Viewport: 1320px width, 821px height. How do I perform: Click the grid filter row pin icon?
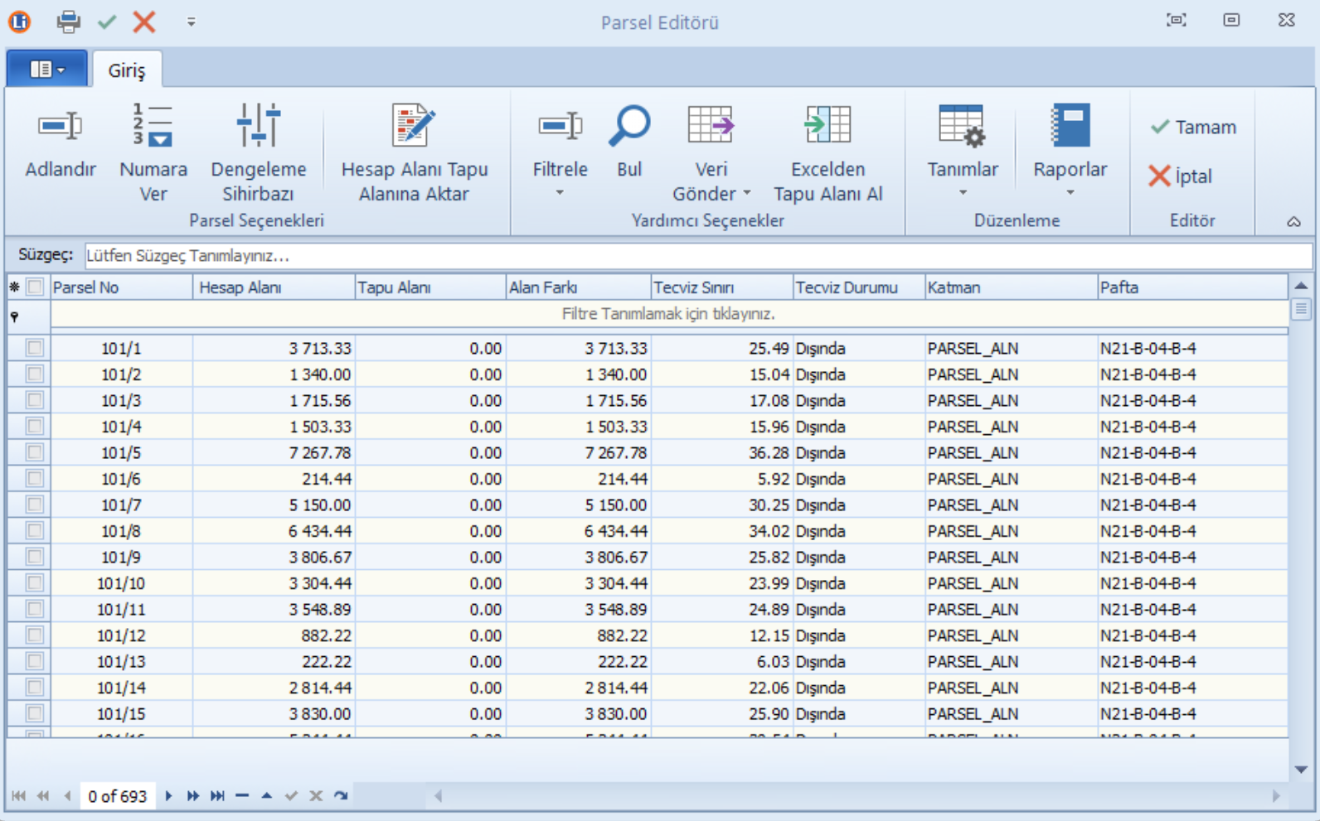click(15, 316)
